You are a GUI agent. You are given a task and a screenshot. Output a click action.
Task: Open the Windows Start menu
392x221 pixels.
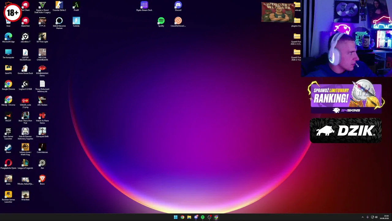[175, 217]
